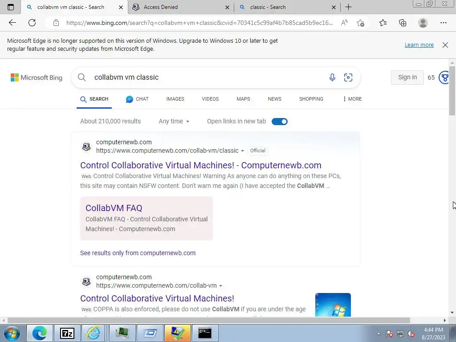The image size is (456, 342).
Task: Expand options arrow beside collab-vm URL
Action: pos(220,286)
